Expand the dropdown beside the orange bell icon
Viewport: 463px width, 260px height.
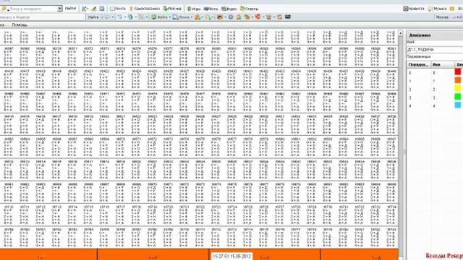point(202,17)
